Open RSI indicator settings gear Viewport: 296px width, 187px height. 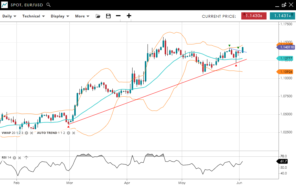pyautogui.click(x=14, y=158)
